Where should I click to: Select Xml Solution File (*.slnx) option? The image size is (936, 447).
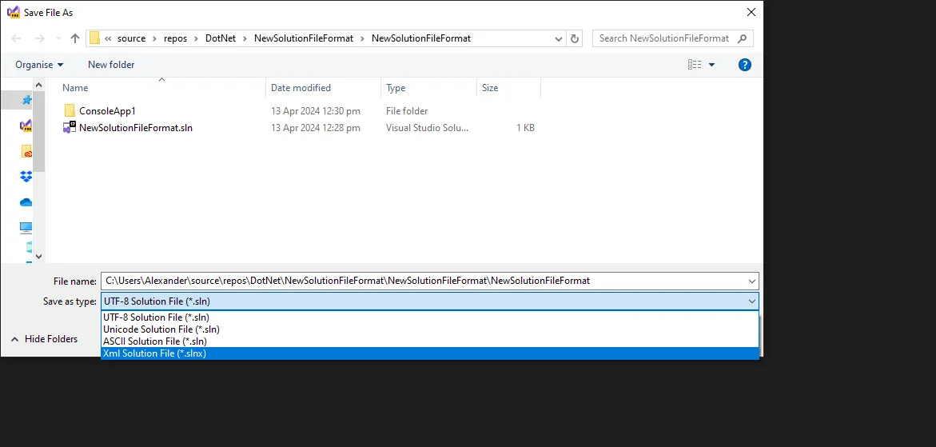tap(430, 353)
